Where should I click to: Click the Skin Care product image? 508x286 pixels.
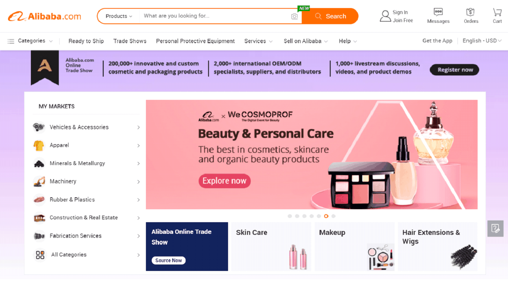[x=298, y=257]
